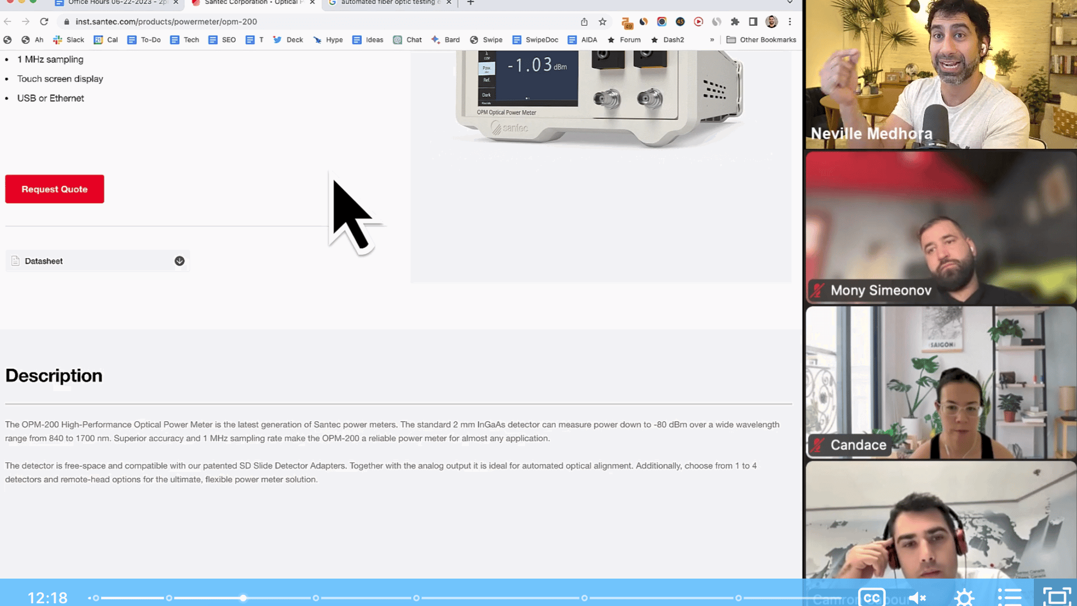
Task: Select Mony Simeonov's video tile
Action: pyautogui.click(x=941, y=228)
